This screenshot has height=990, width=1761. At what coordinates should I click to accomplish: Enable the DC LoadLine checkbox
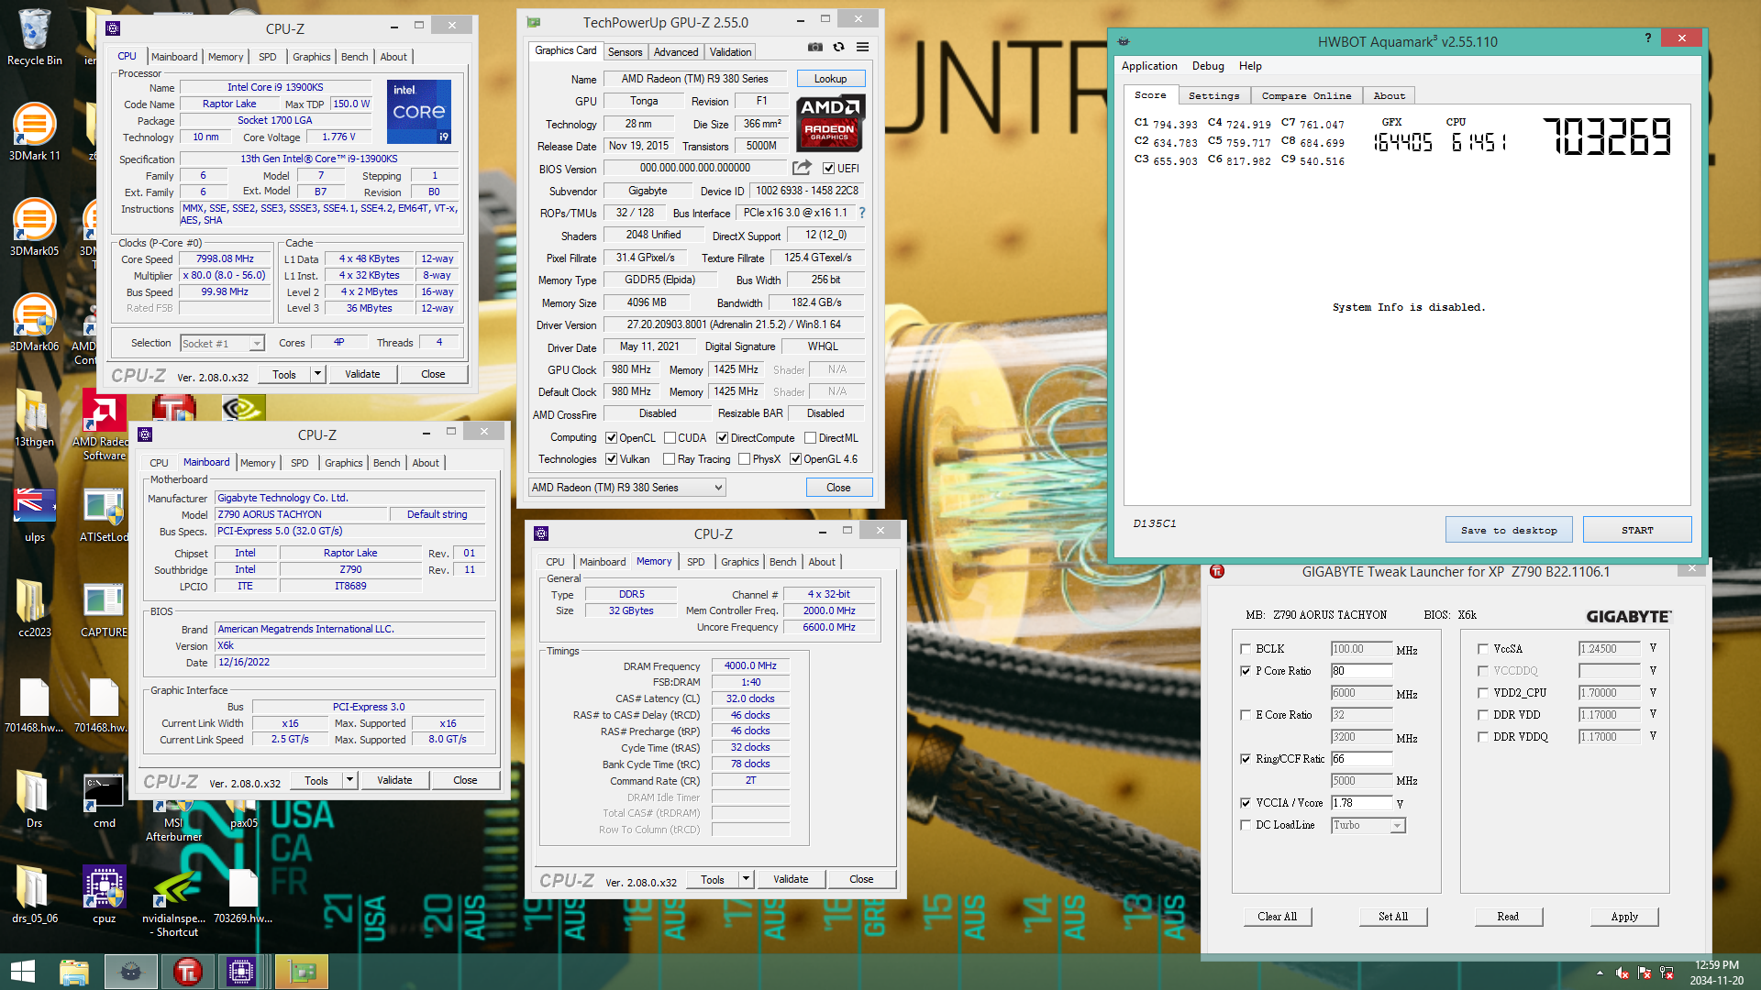point(1246,825)
